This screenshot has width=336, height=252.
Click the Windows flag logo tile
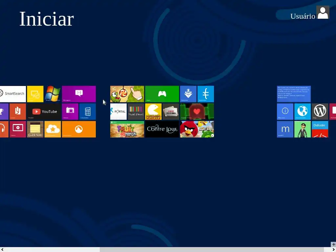(53, 94)
